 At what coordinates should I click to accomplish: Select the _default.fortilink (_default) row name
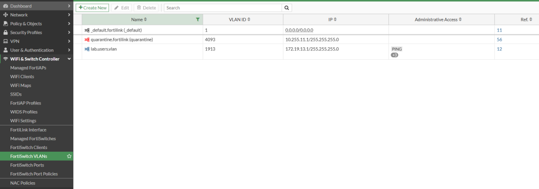tap(116, 30)
